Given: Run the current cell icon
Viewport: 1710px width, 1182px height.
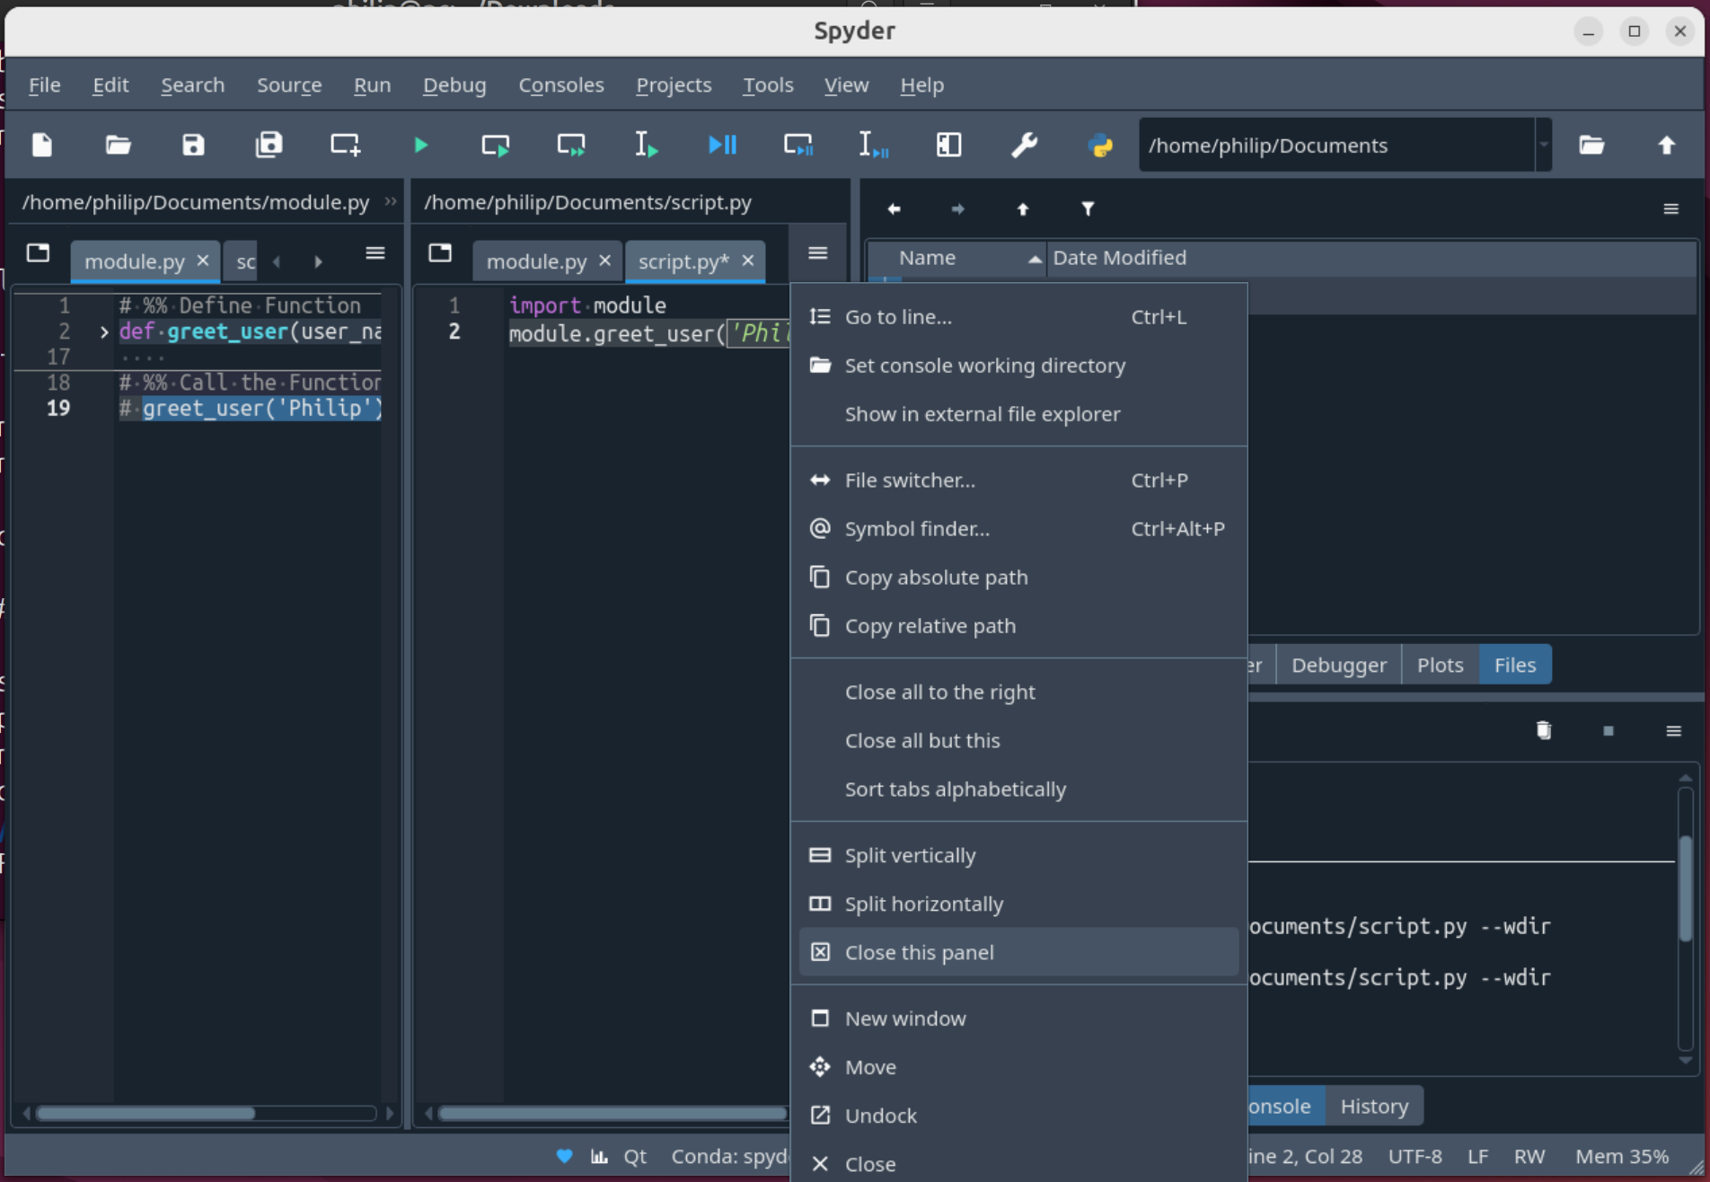Looking at the screenshot, I should click(x=495, y=145).
